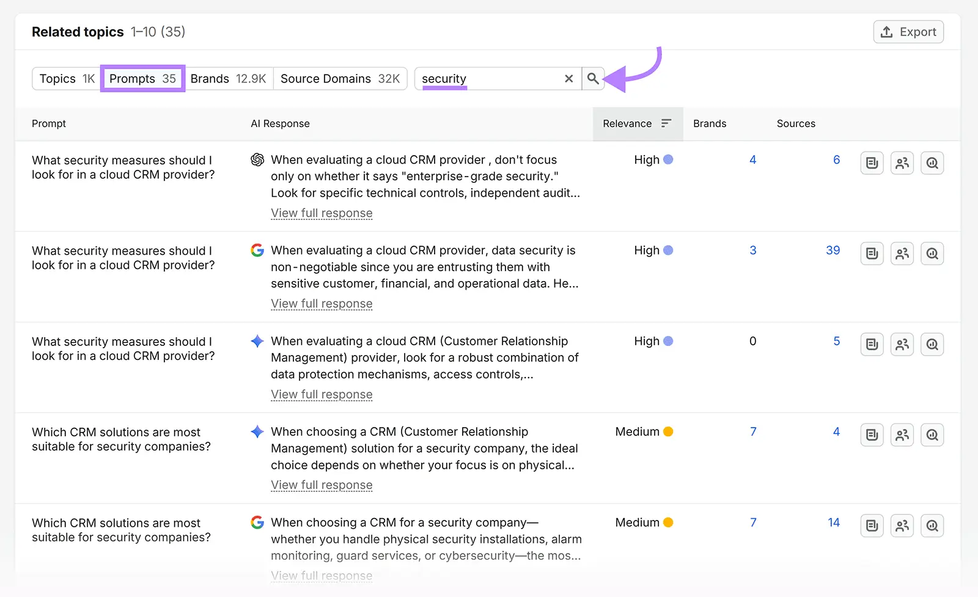Click the document icon in the 39-sources row
This screenshot has width=978, height=597.
click(872, 254)
